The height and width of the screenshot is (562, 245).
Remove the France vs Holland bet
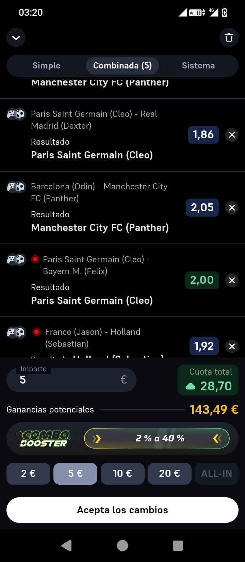232,346
